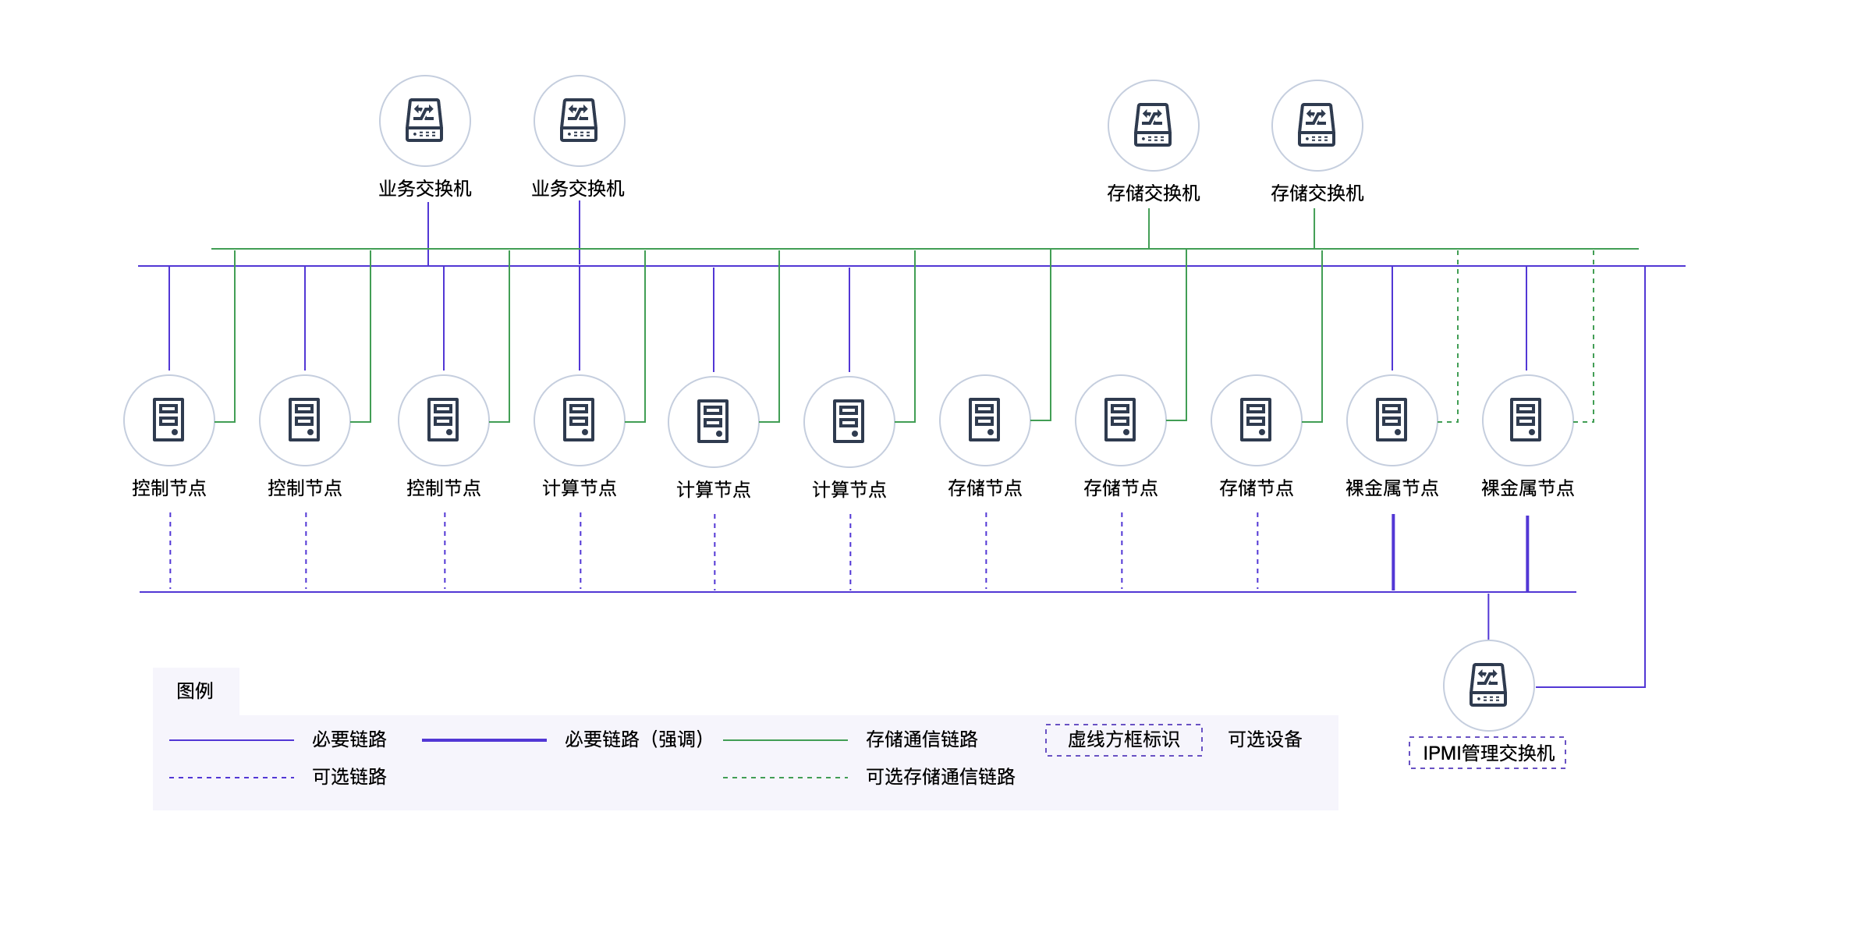Click the IPMI管理交换机 switch icon
The image size is (1872, 936).
coord(1488,686)
